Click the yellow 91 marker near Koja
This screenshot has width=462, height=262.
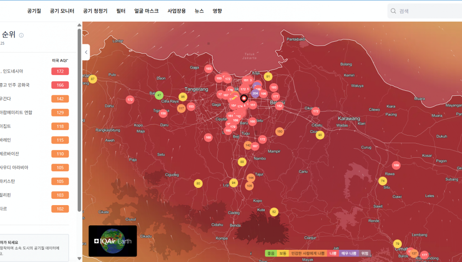(268, 77)
